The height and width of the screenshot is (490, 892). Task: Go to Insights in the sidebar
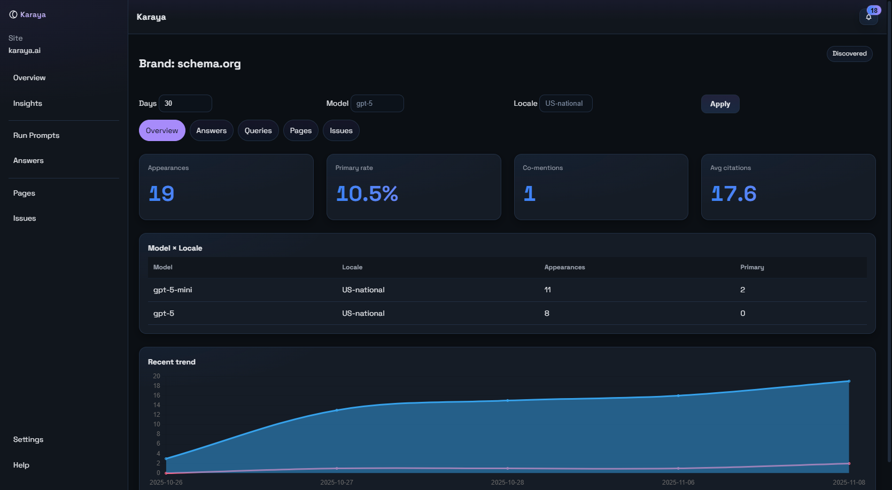click(x=28, y=103)
